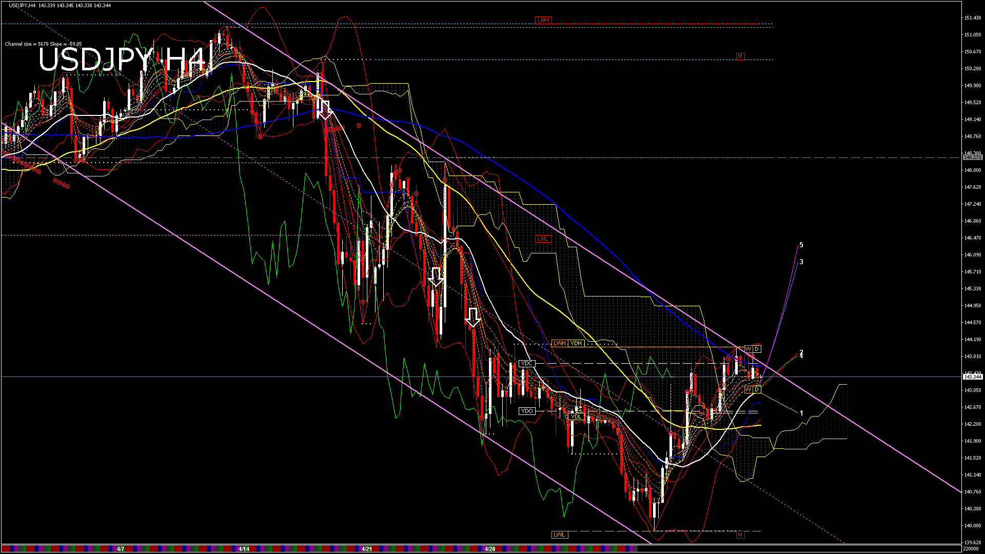Click the lowest white down arrow signal
Image resolution: width=985 pixels, height=554 pixels.
pyautogui.click(x=473, y=318)
